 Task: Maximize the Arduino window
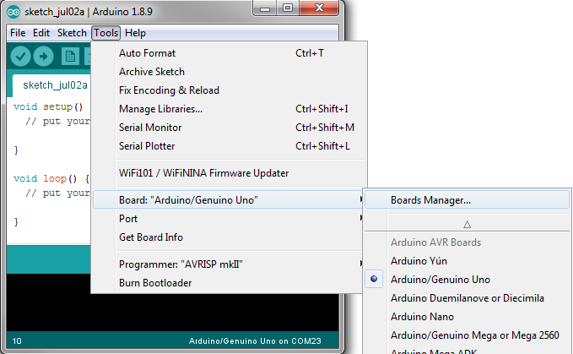[x=288, y=8]
